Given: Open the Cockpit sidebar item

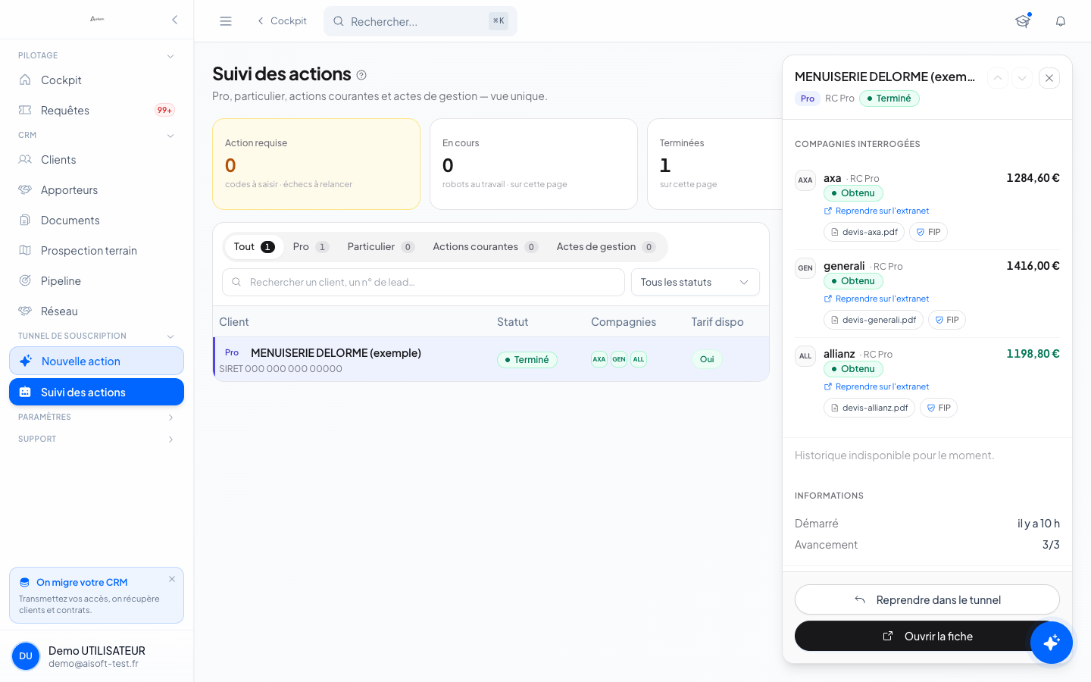Looking at the screenshot, I should [96, 80].
